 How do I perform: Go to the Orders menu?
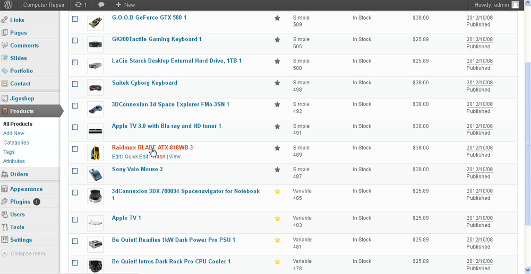[x=19, y=174]
